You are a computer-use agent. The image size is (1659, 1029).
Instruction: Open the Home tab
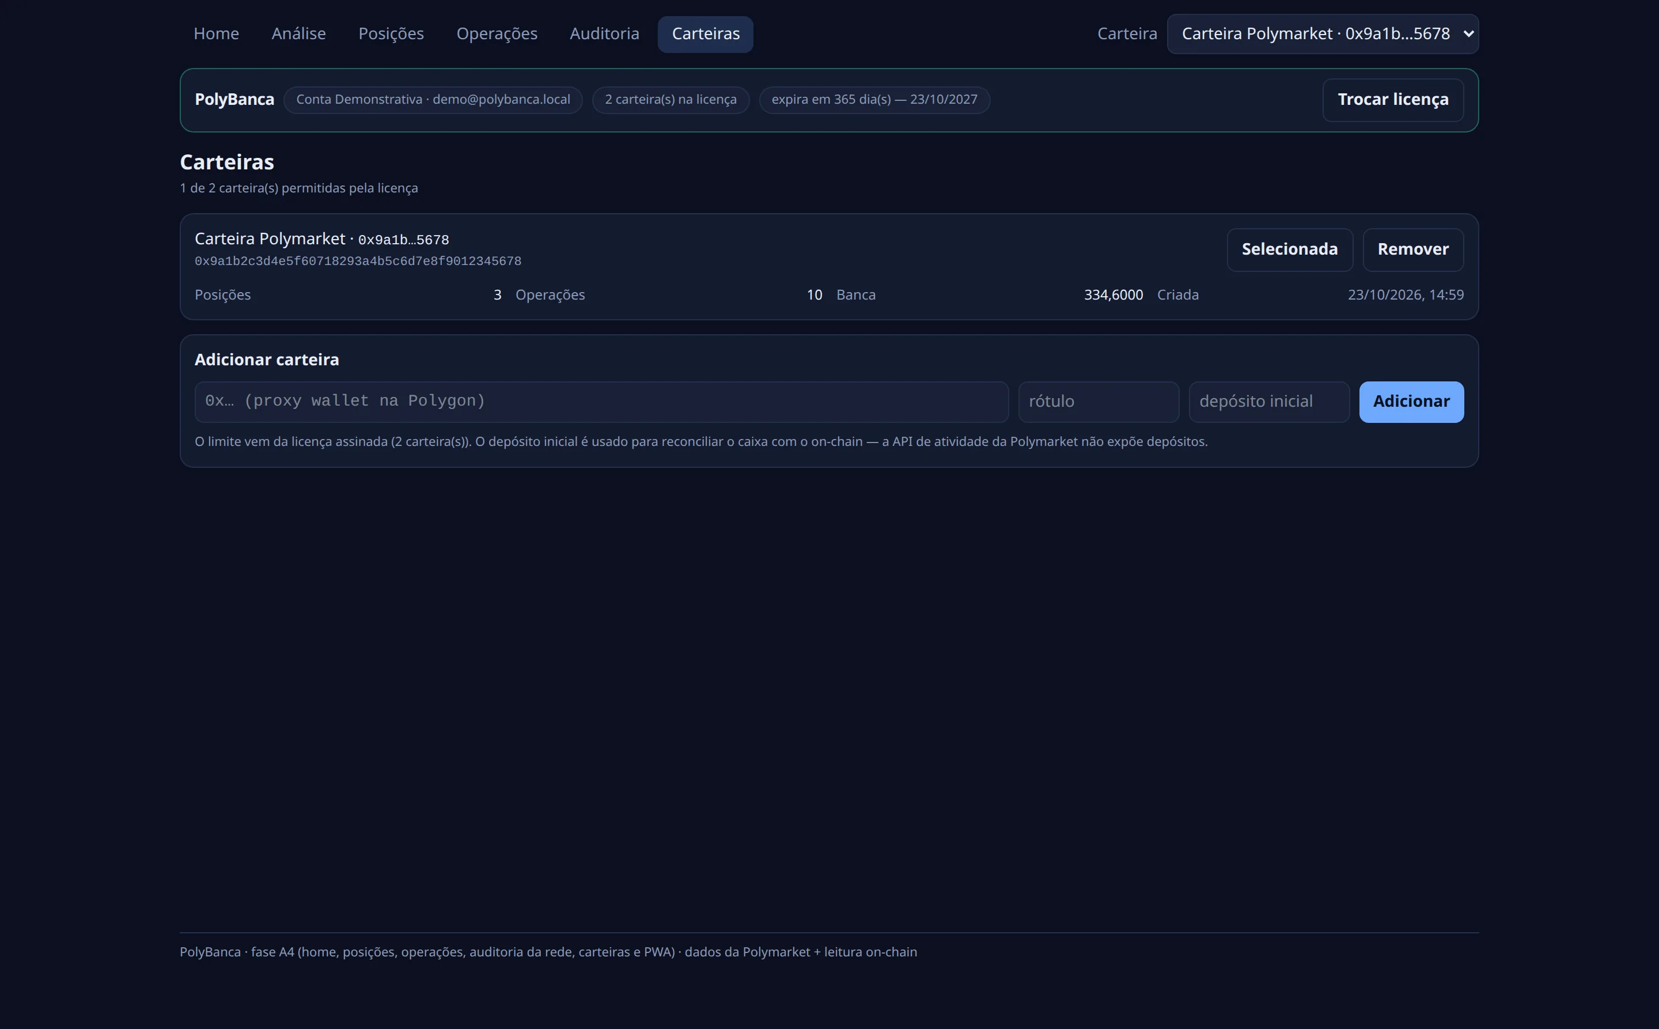tap(215, 34)
